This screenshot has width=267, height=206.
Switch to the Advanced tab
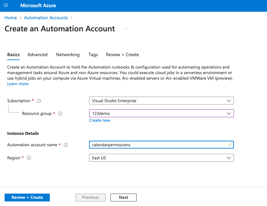pyautogui.click(x=37, y=55)
